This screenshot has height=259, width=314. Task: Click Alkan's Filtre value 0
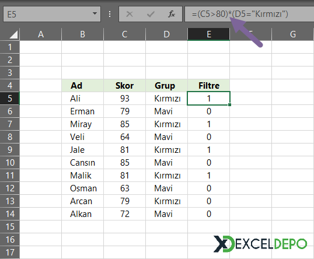[209, 214]
